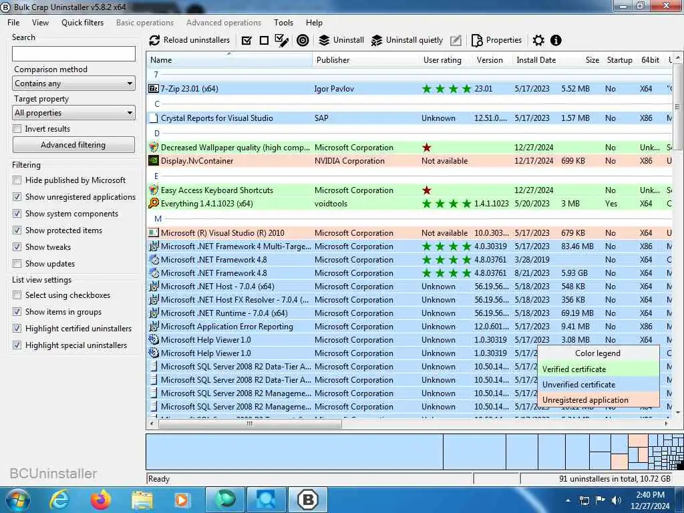Toggle Show system components checkbox

point(17,213)
